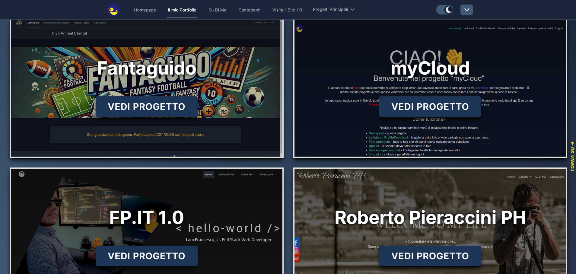The width and height of the screenshot is (576, 274).
Task: Click Classifiche in Fantaguido preview
Action: pyautogui.click(x=100, y=23)
